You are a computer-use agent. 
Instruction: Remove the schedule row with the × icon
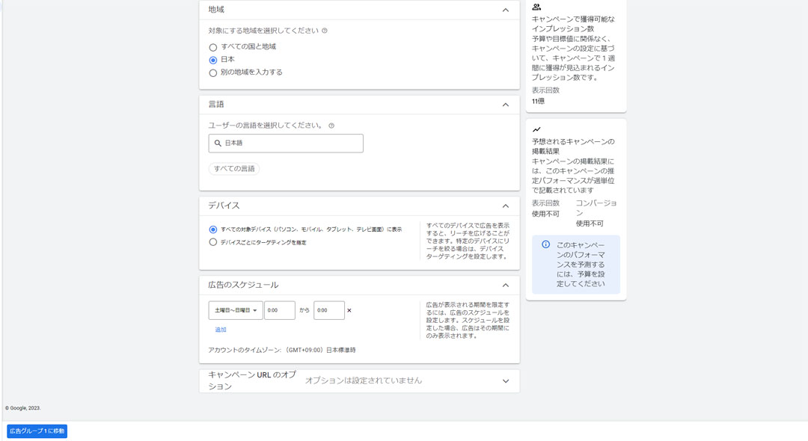click(349, 310)
